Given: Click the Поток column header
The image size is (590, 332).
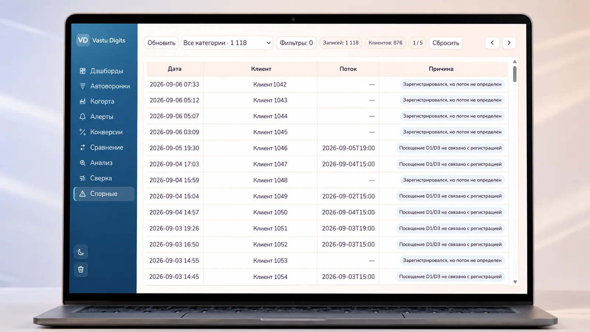Looking at the screenshot, I should coord(348,69).
